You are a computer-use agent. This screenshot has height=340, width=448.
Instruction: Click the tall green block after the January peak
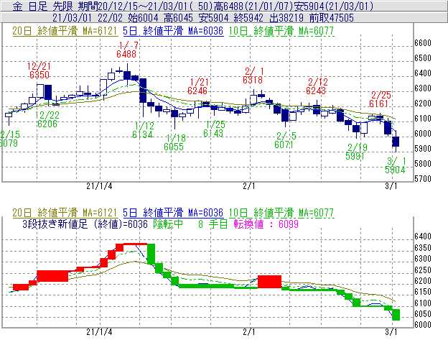coord(151,254)
